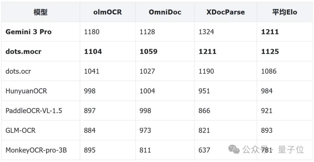Select the OmniDoc score 1059

coord(148,52)
